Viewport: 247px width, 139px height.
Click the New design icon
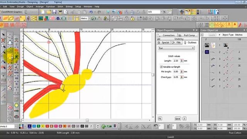coord(43,12)
